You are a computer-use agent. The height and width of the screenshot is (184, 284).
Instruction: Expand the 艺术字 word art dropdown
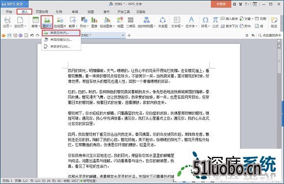pos(196,26)
